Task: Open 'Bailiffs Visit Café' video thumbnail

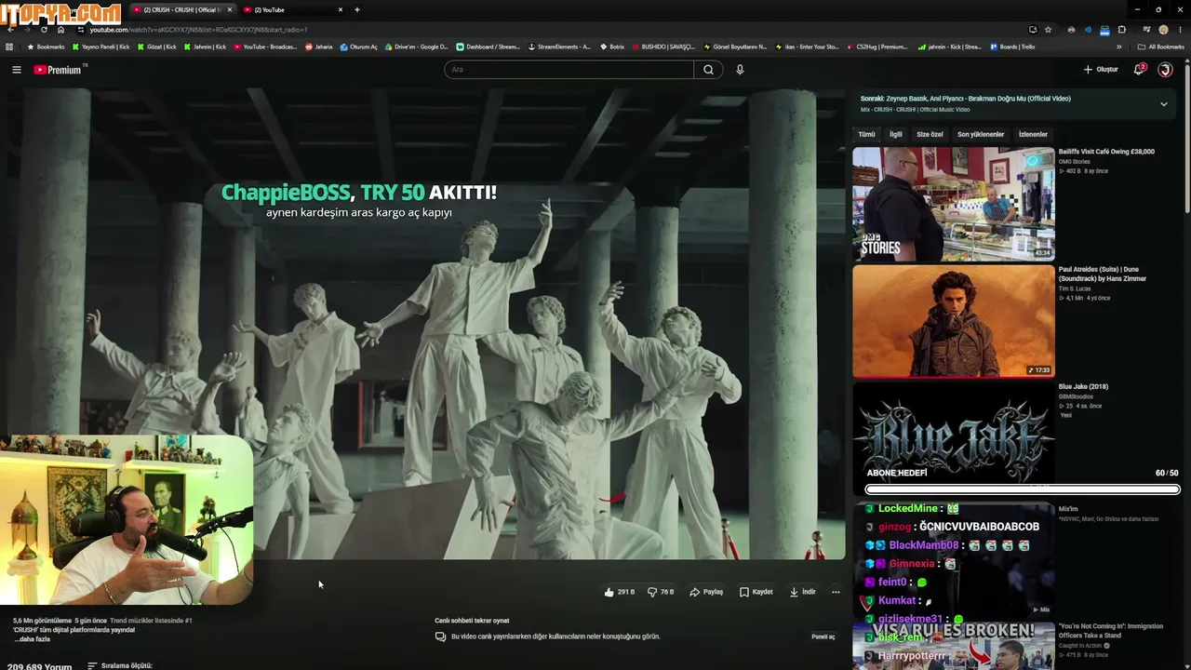Action: (x=954, y=204)
